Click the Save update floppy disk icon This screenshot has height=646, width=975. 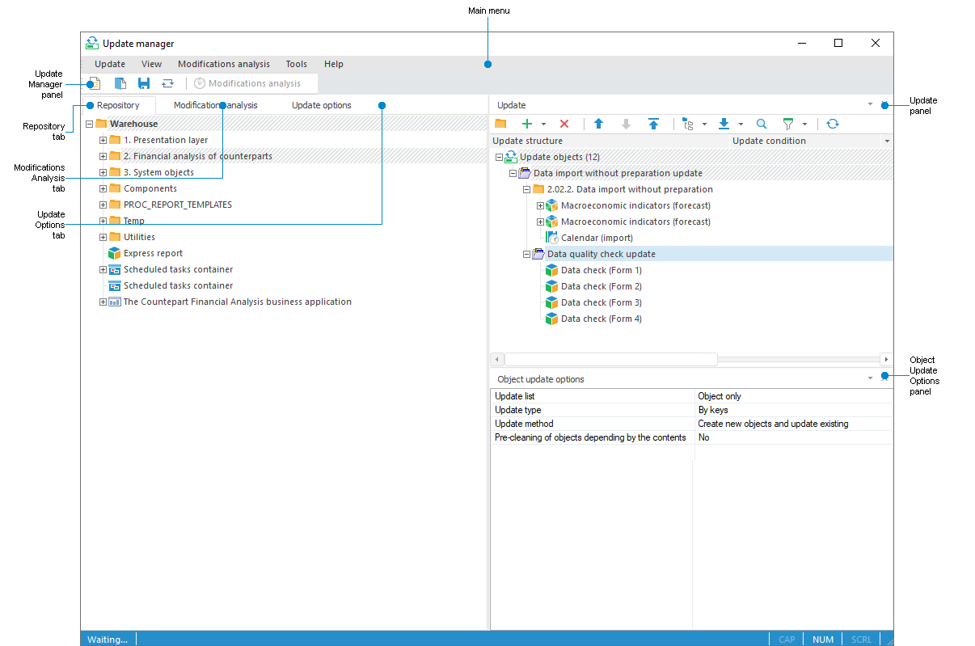point(144,83)
